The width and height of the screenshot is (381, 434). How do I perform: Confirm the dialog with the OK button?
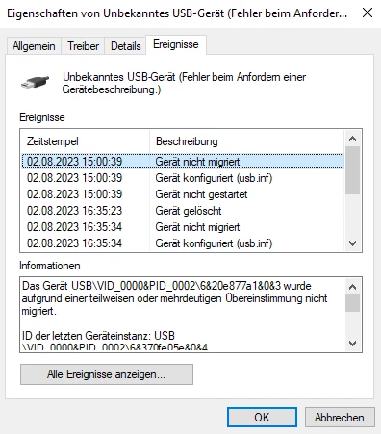point(262,418)
